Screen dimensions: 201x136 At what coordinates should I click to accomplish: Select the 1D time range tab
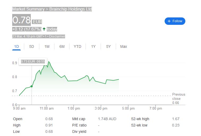(16, 47)
